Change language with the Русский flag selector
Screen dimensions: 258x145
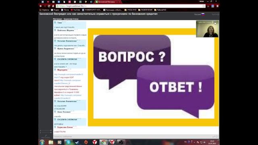click(x=200, y=14)
